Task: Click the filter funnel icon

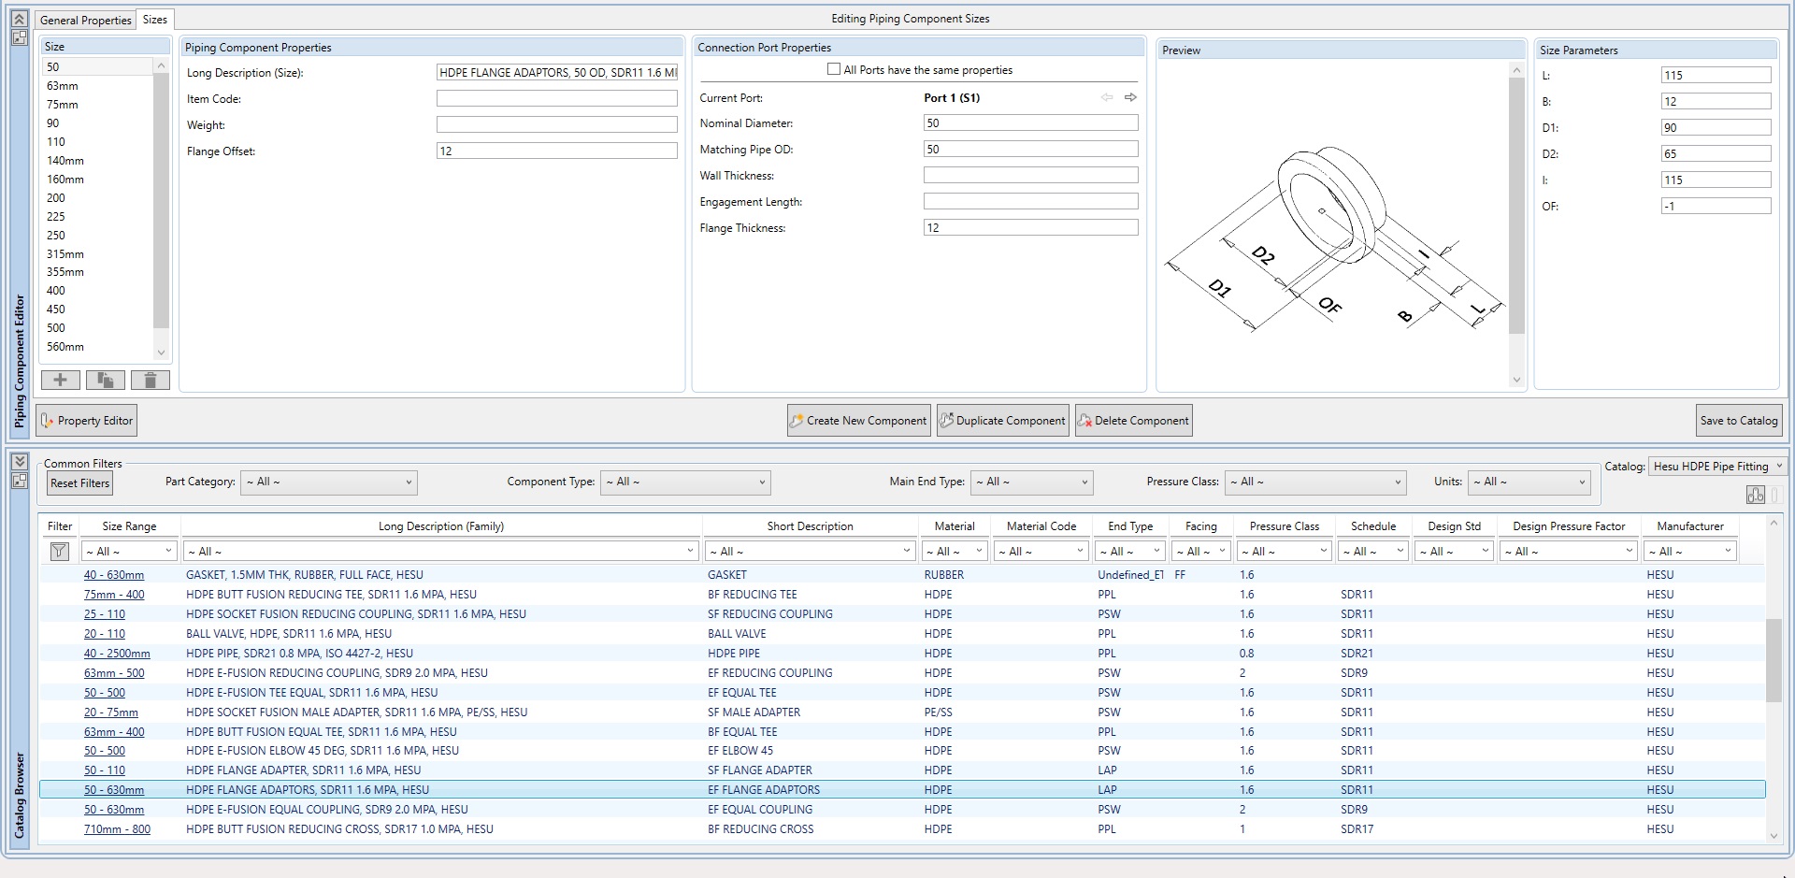Action: click(x=59, y=552)
